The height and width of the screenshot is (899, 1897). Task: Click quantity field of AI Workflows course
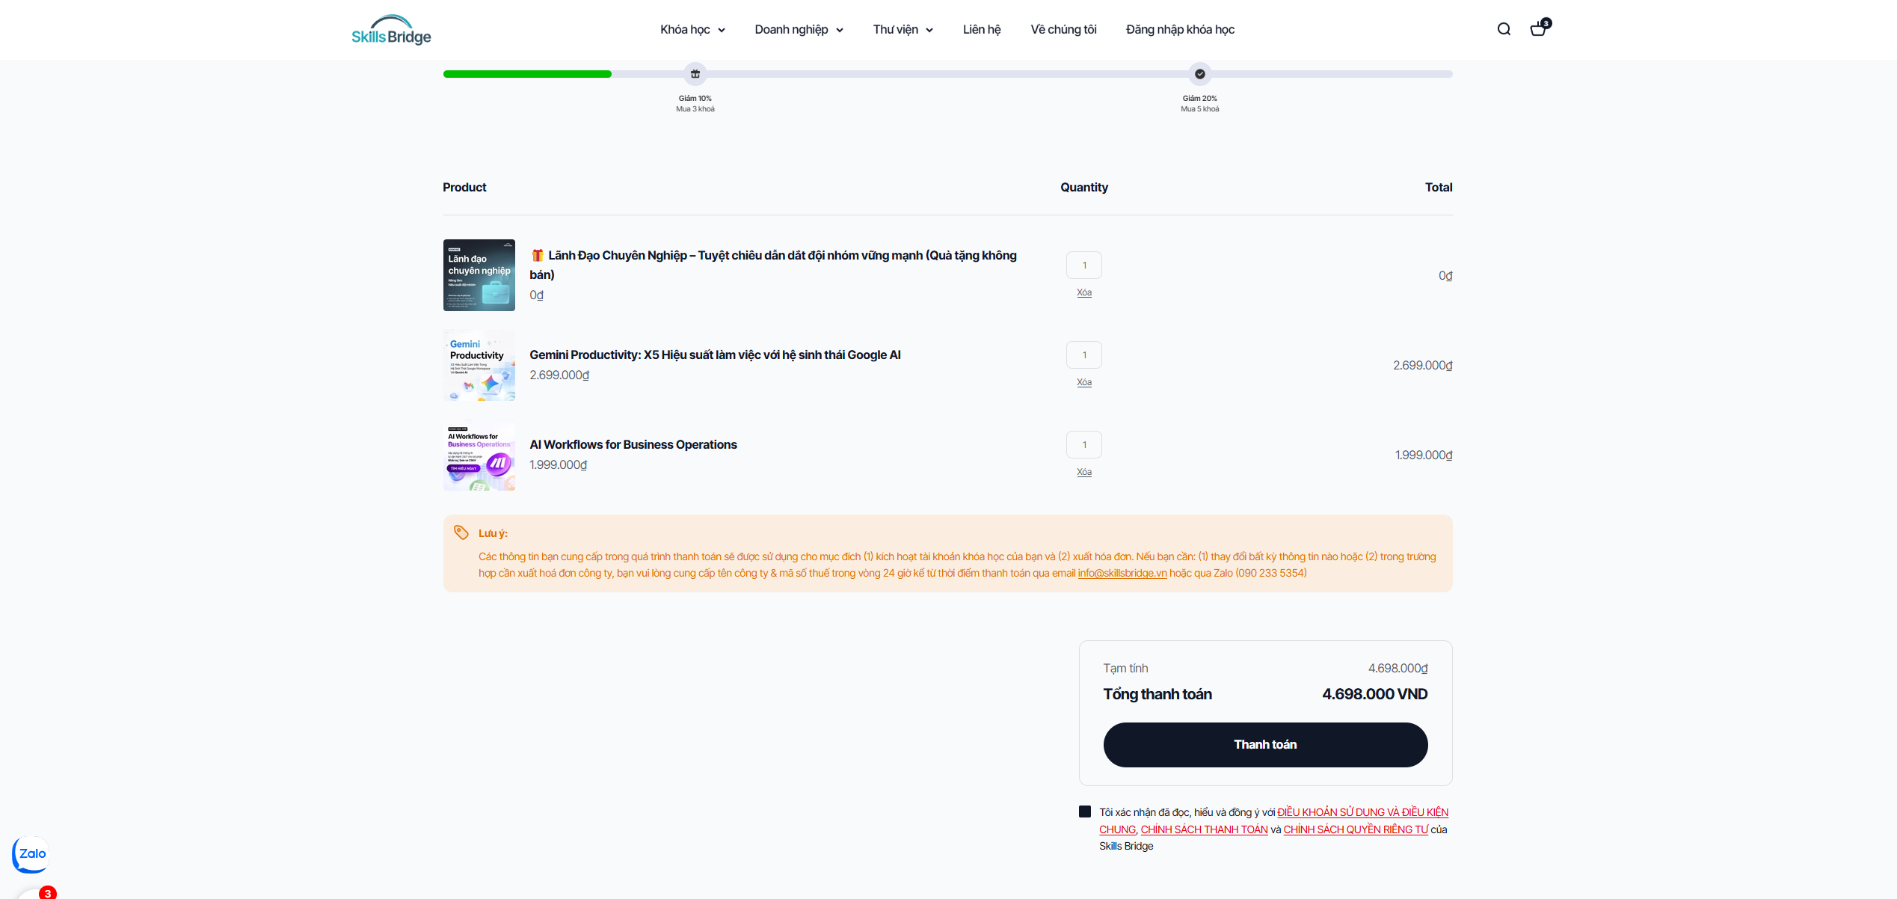tap(1083, 445)
